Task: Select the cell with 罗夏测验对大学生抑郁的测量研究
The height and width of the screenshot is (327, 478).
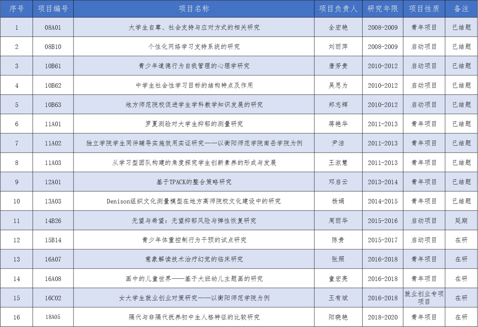Action: pos(194,124)
